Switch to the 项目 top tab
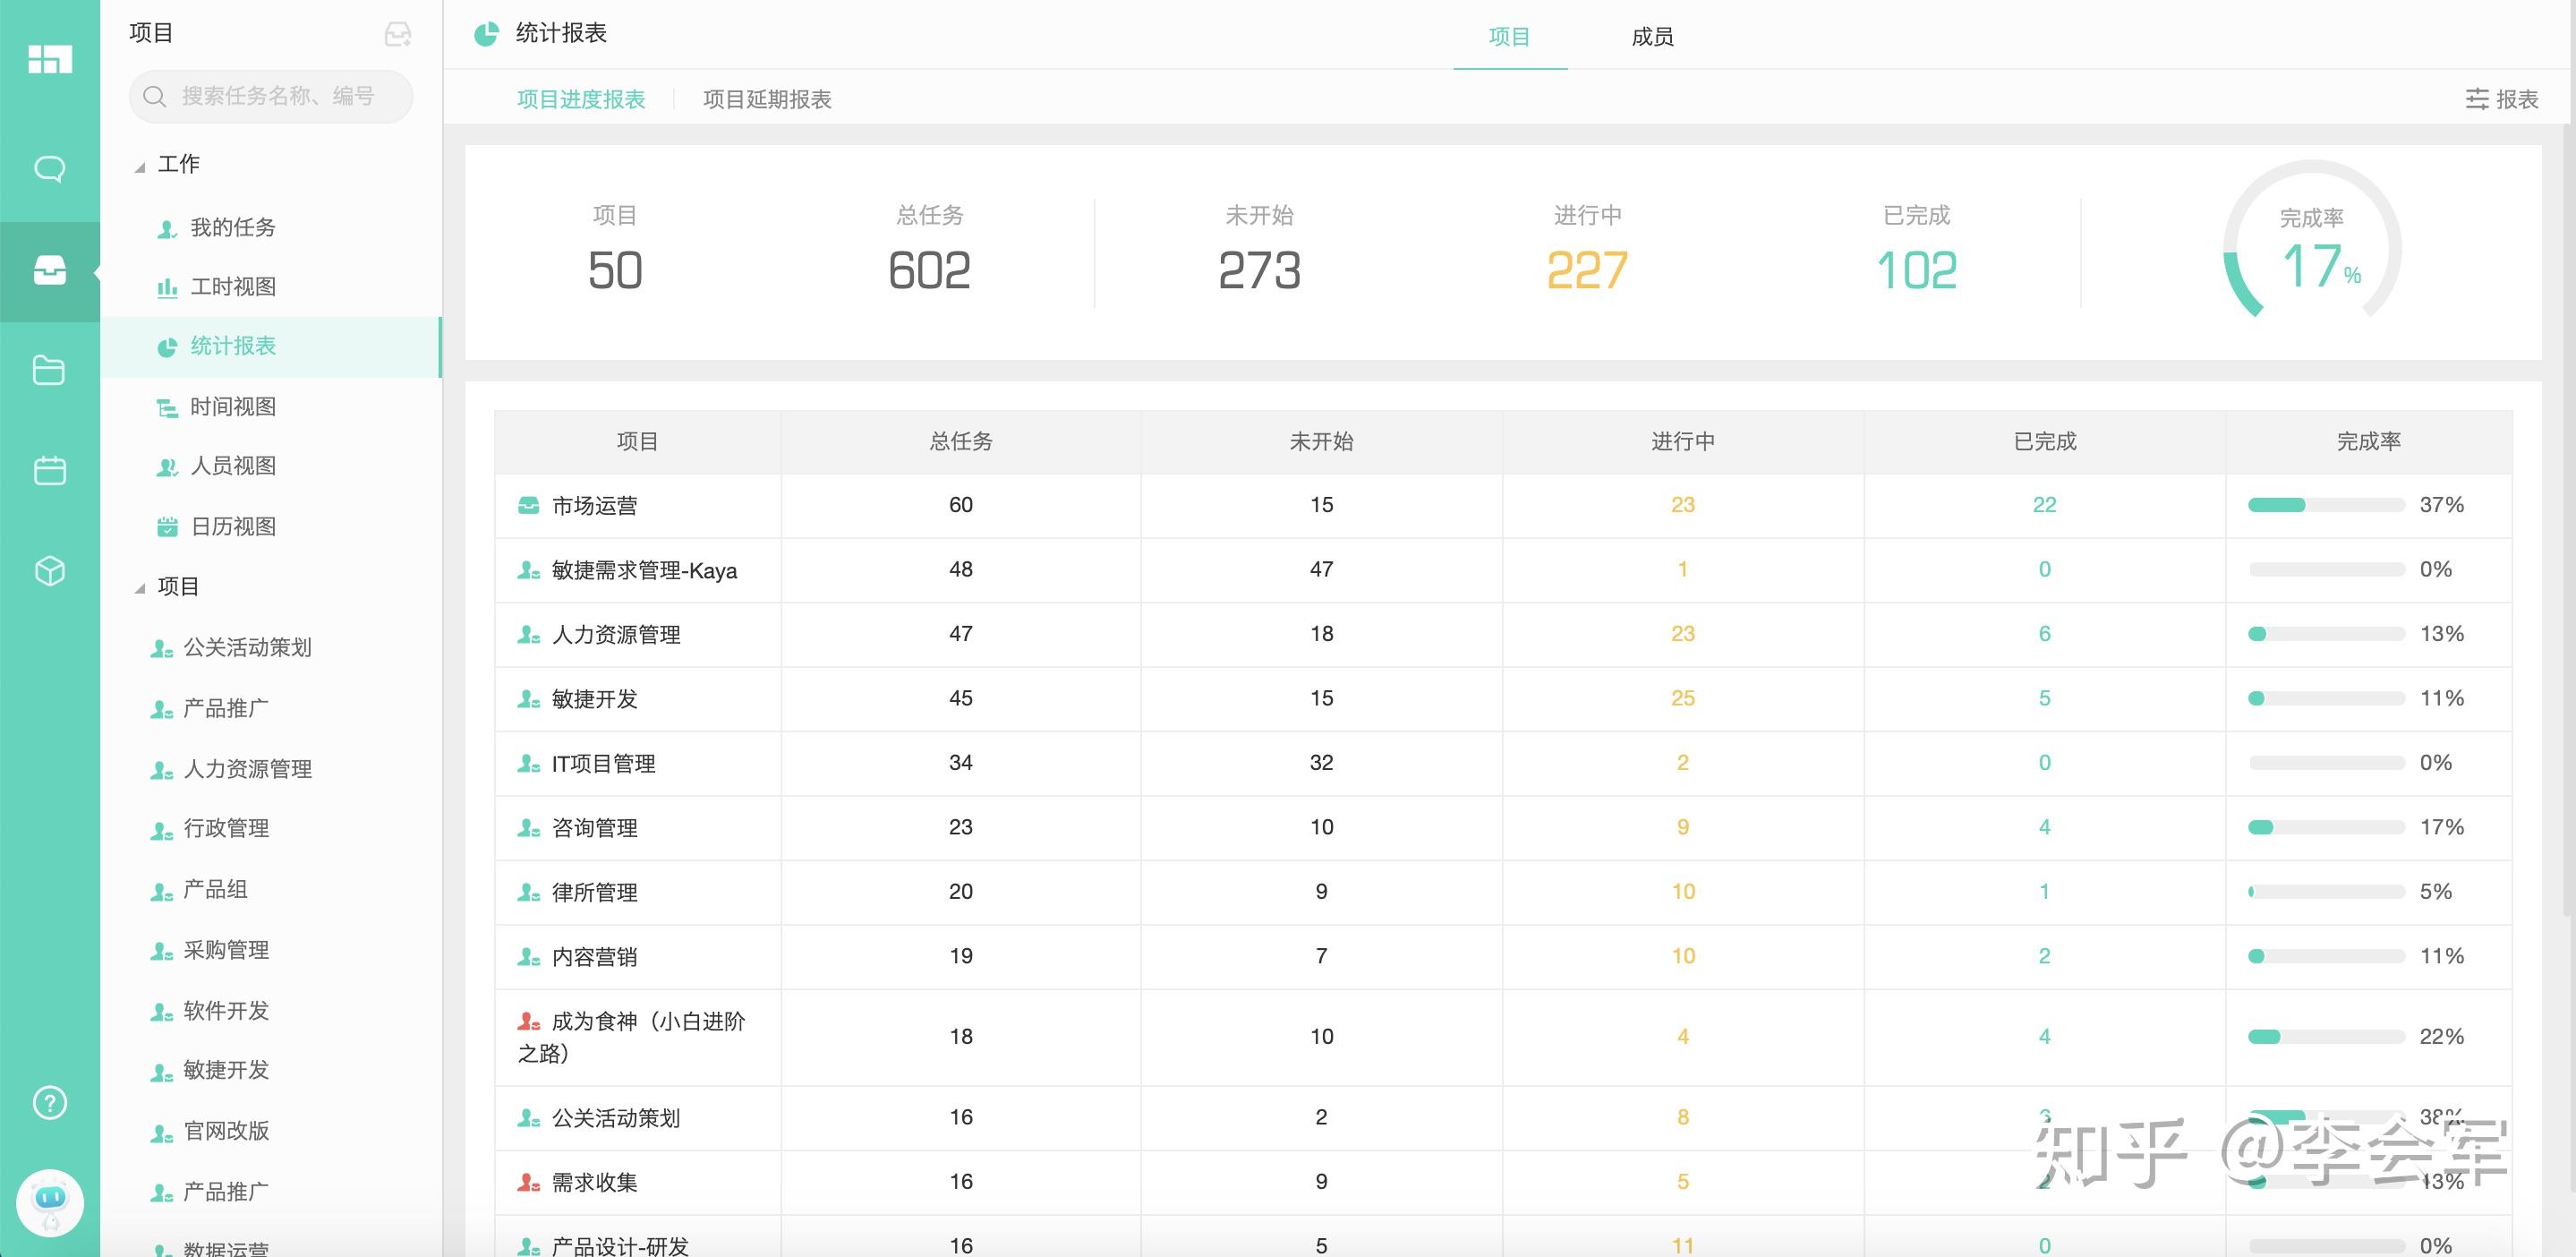Screen dimensions: 2576x1257 tap(1509, 37)
